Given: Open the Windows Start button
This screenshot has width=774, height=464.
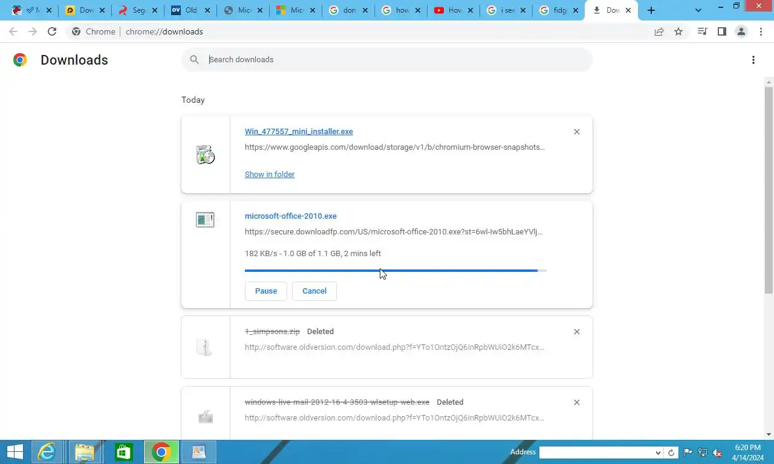Looking at the screenshot, I should click(15, 452).
